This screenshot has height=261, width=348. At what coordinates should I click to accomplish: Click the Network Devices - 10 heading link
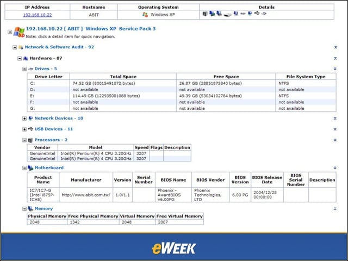59,118
